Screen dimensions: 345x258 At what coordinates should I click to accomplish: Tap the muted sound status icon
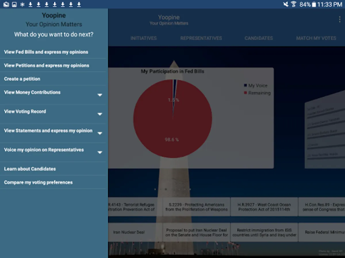(286, 4)
